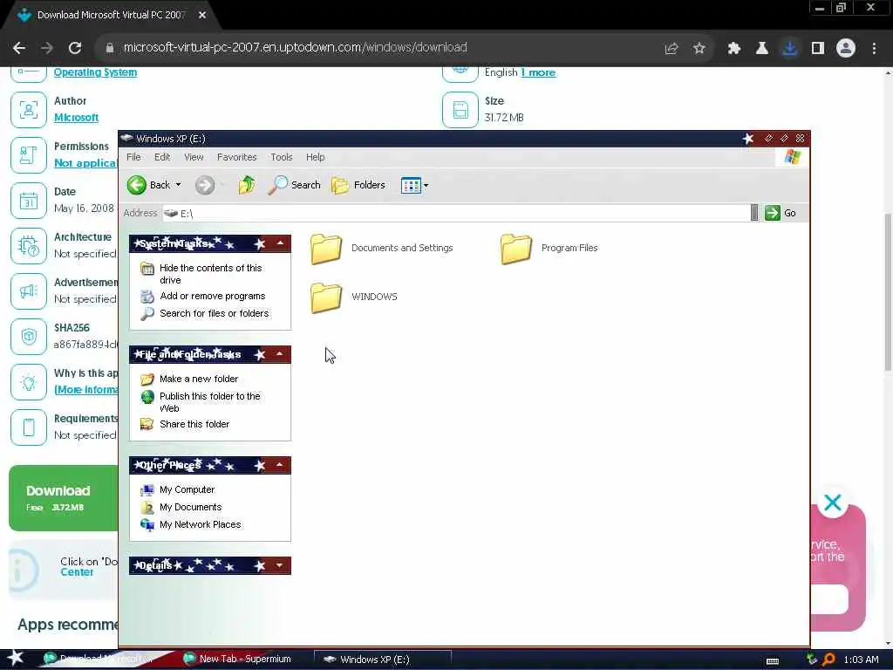Click the star icon in Explorer title bar
The height and width of the screenshot is (670, 893).
pyautogui.click(x=748, y=139)
